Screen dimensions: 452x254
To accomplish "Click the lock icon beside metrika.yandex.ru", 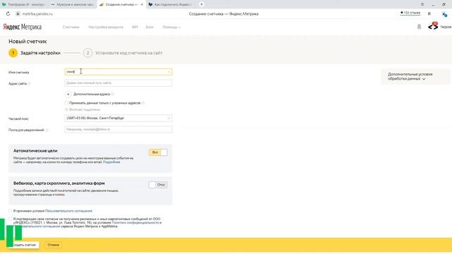I will (18, 13).
